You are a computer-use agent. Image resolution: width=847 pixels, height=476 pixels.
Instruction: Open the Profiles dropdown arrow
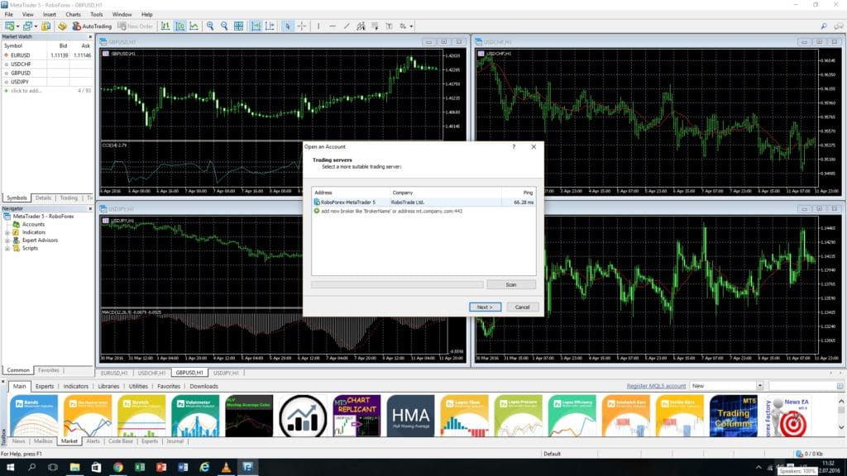point(36,26)
